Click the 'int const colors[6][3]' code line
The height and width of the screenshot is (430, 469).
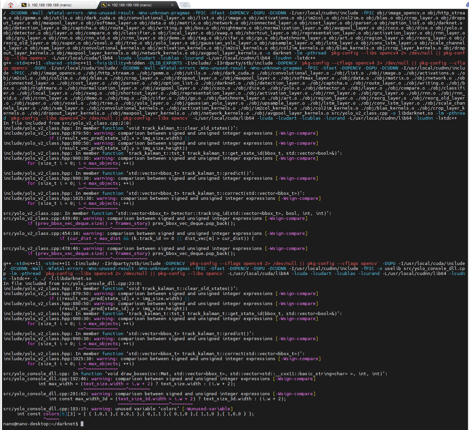tap(135, 414)
